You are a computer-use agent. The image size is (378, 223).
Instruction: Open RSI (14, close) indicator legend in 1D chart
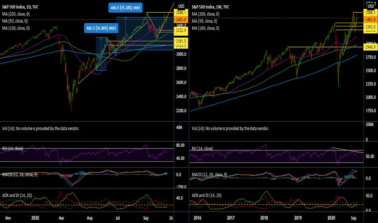coord(13,148)
